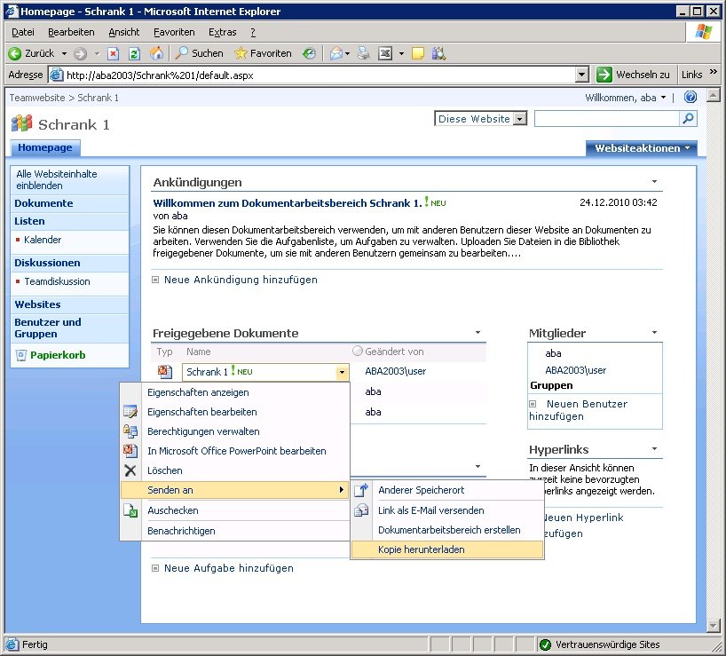Click the plus icon beside Neue Ankündigung hinzufügen
Viewport: 726px width, 656px height.
(155, 280)
